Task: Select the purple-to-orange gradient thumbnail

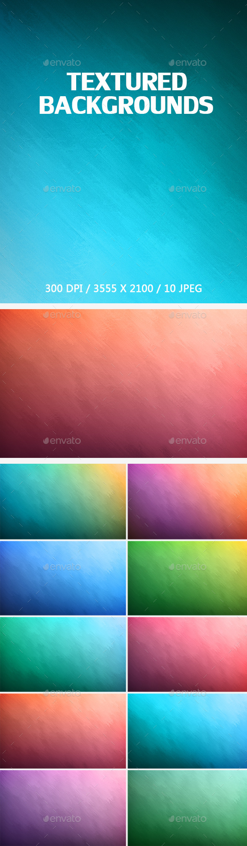Action: 187,501
